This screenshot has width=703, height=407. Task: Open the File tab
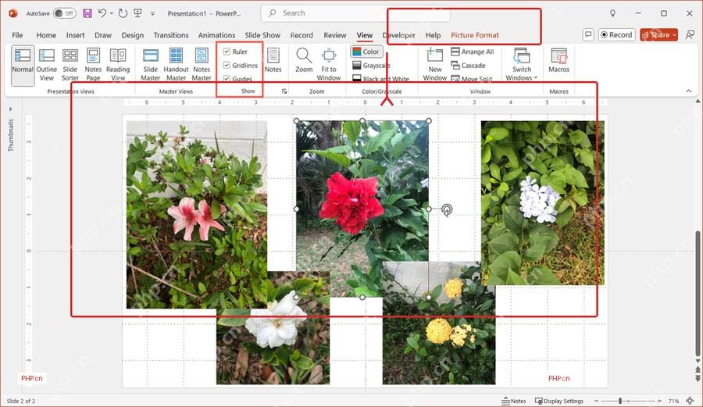click(17, 35)
